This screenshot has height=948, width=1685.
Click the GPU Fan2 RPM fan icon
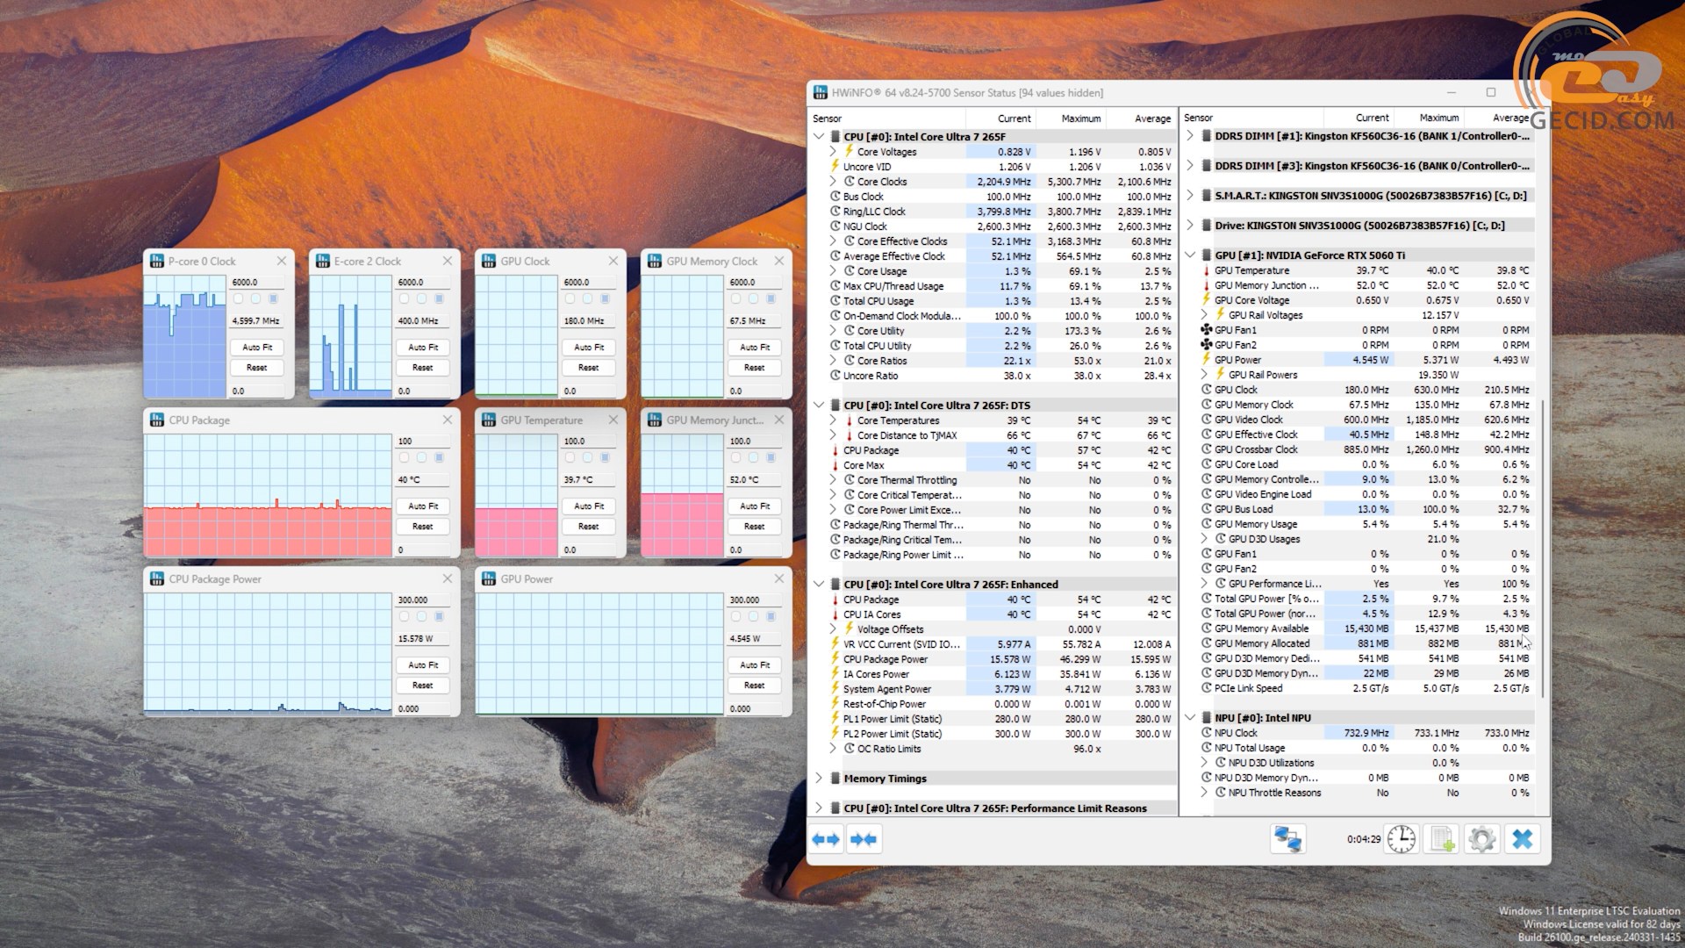1207,345
